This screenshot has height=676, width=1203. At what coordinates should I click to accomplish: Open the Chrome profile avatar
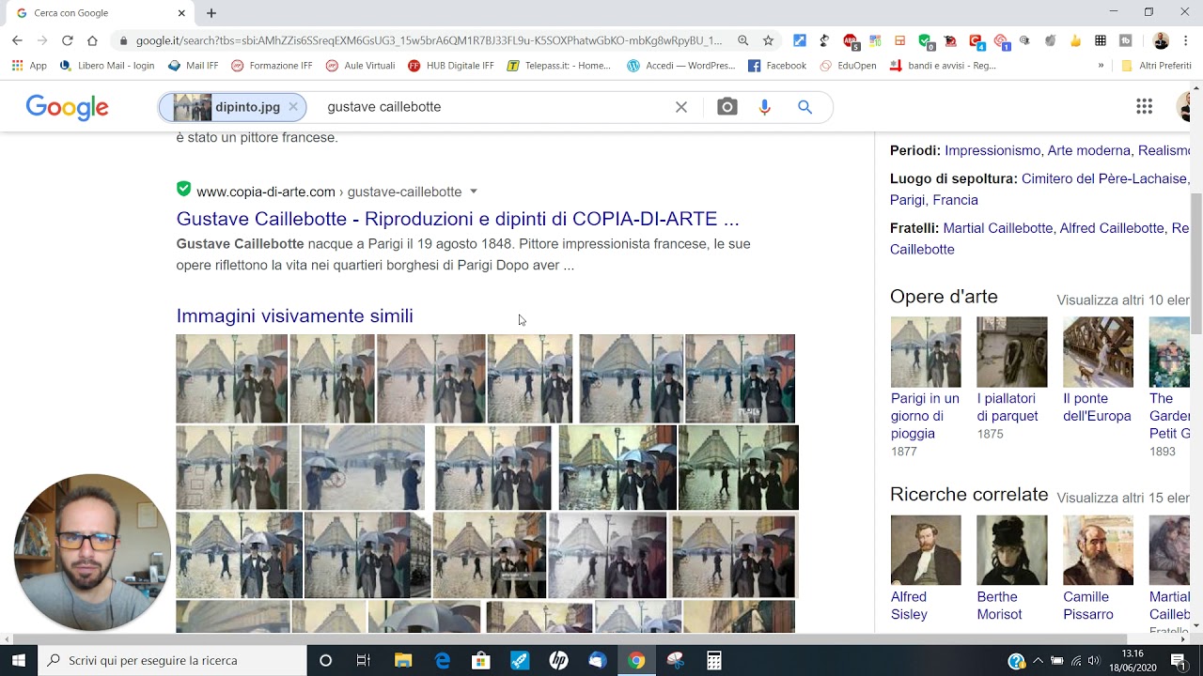pos(1161,40)
